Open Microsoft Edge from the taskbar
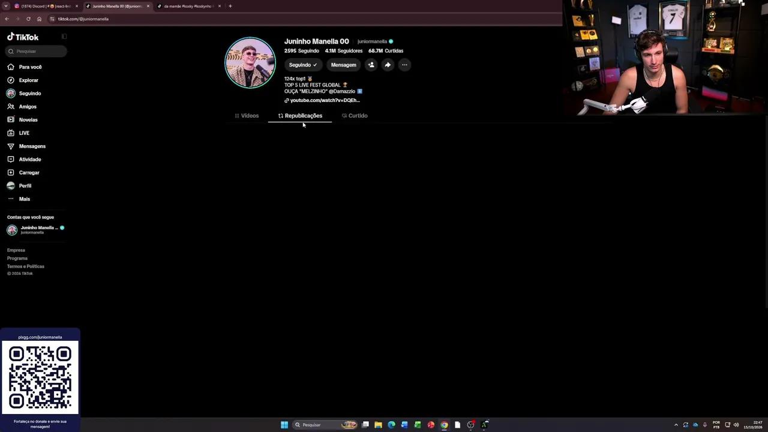Viewport: 768px width, 432px height. [391, 425]
